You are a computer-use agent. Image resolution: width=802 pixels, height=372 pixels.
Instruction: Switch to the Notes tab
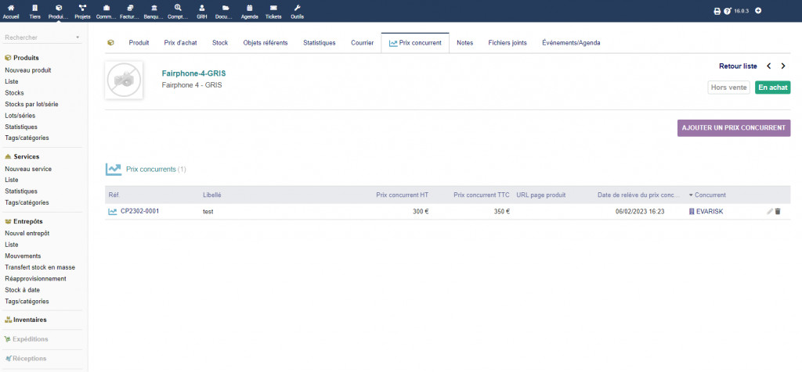[465, 43]
